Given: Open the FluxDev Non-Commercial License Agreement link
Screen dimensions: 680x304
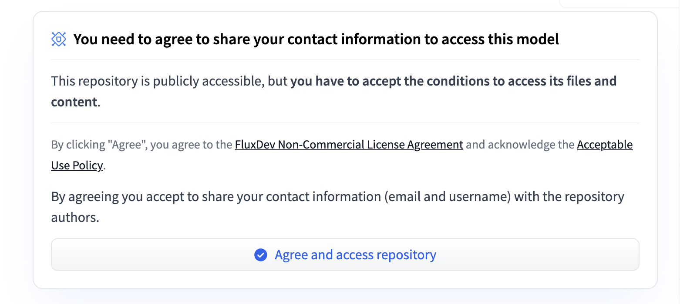Looking at the screenshot, I should click(x=349, y=145).
